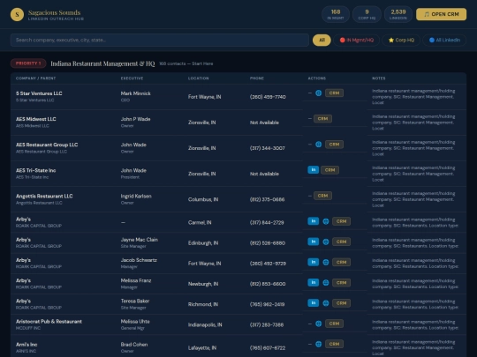Click CRM button for 5 Star Ventures LLC
477x357 pixels.
click(x=334, y=93)
